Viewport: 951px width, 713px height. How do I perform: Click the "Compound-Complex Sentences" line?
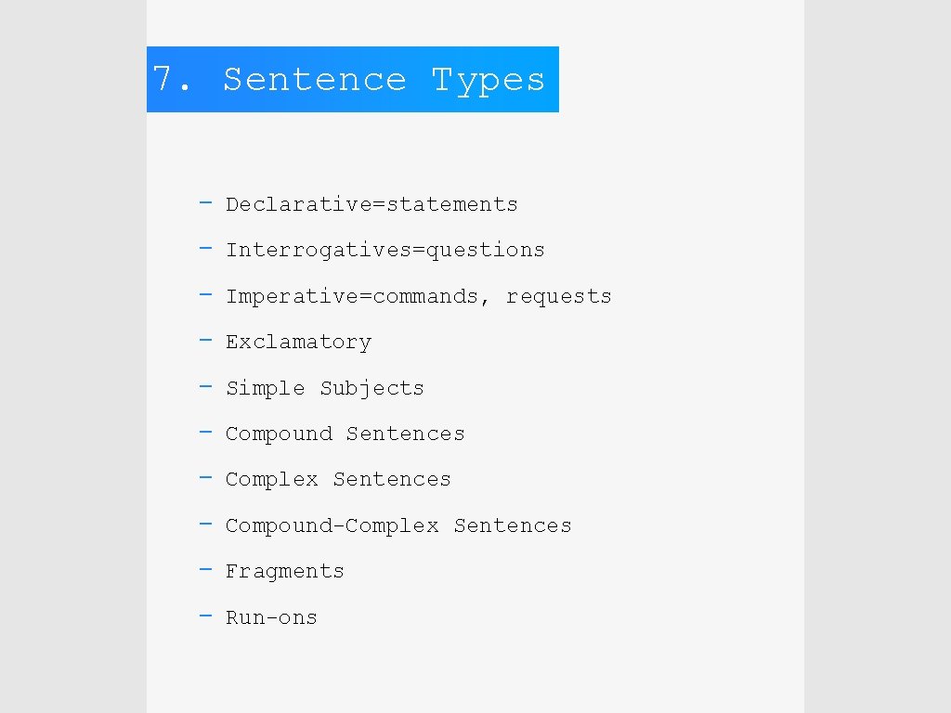pos(397,525)
